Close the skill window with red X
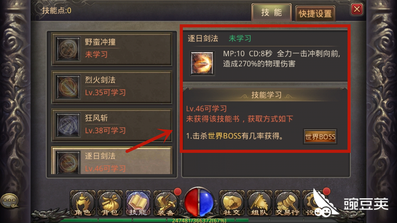397x223 pixels. 357,9
